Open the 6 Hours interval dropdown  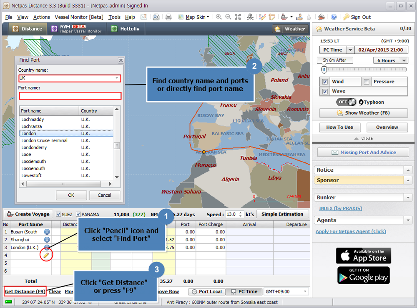point(404,60)
